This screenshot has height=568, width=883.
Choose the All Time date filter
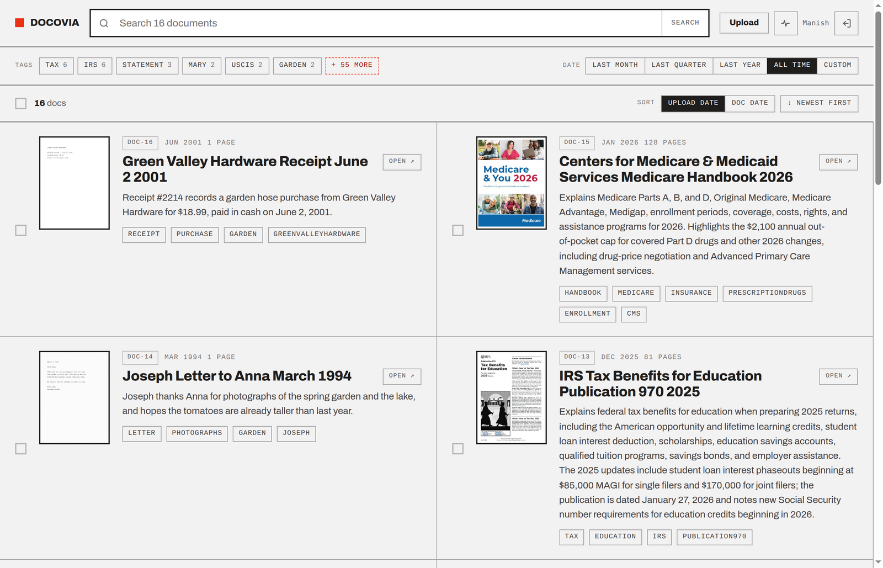pos(792,66)
